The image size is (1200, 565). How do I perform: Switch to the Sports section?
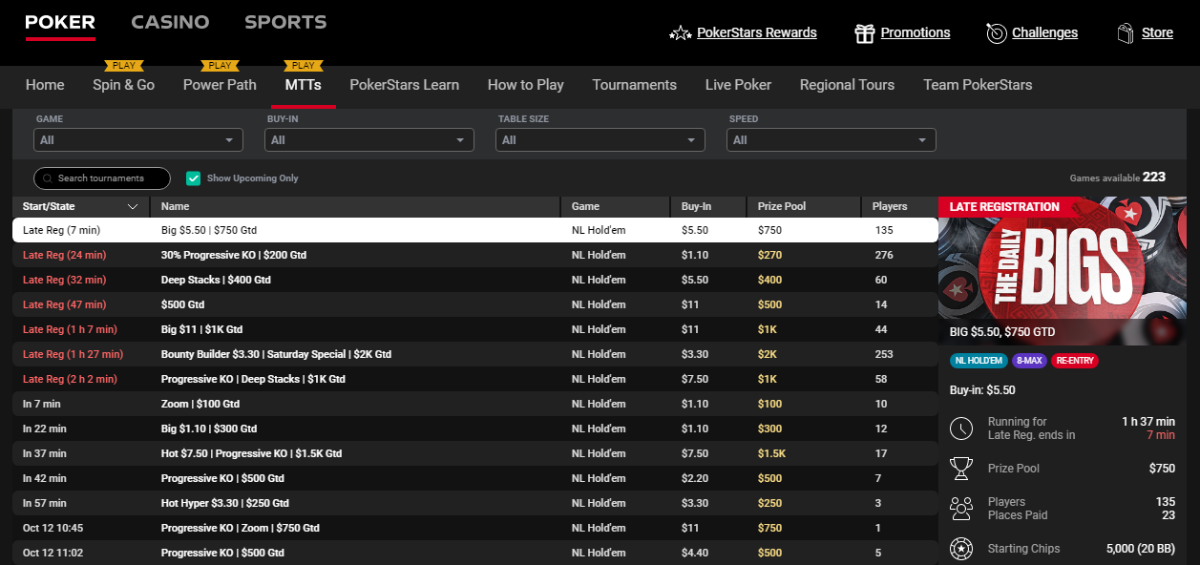tap(285, 22)
